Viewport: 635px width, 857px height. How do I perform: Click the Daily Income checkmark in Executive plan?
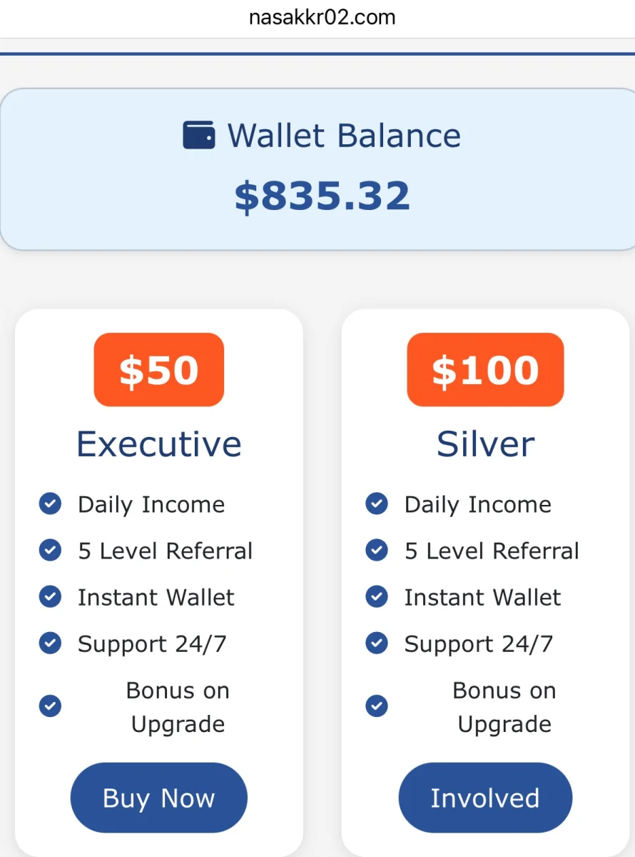pos(50,503)
